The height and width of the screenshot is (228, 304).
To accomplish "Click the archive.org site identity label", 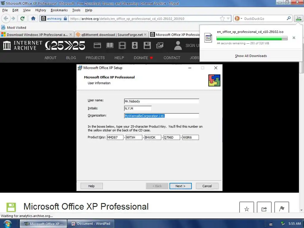I will pyautogui.click(x=54, y=19).
